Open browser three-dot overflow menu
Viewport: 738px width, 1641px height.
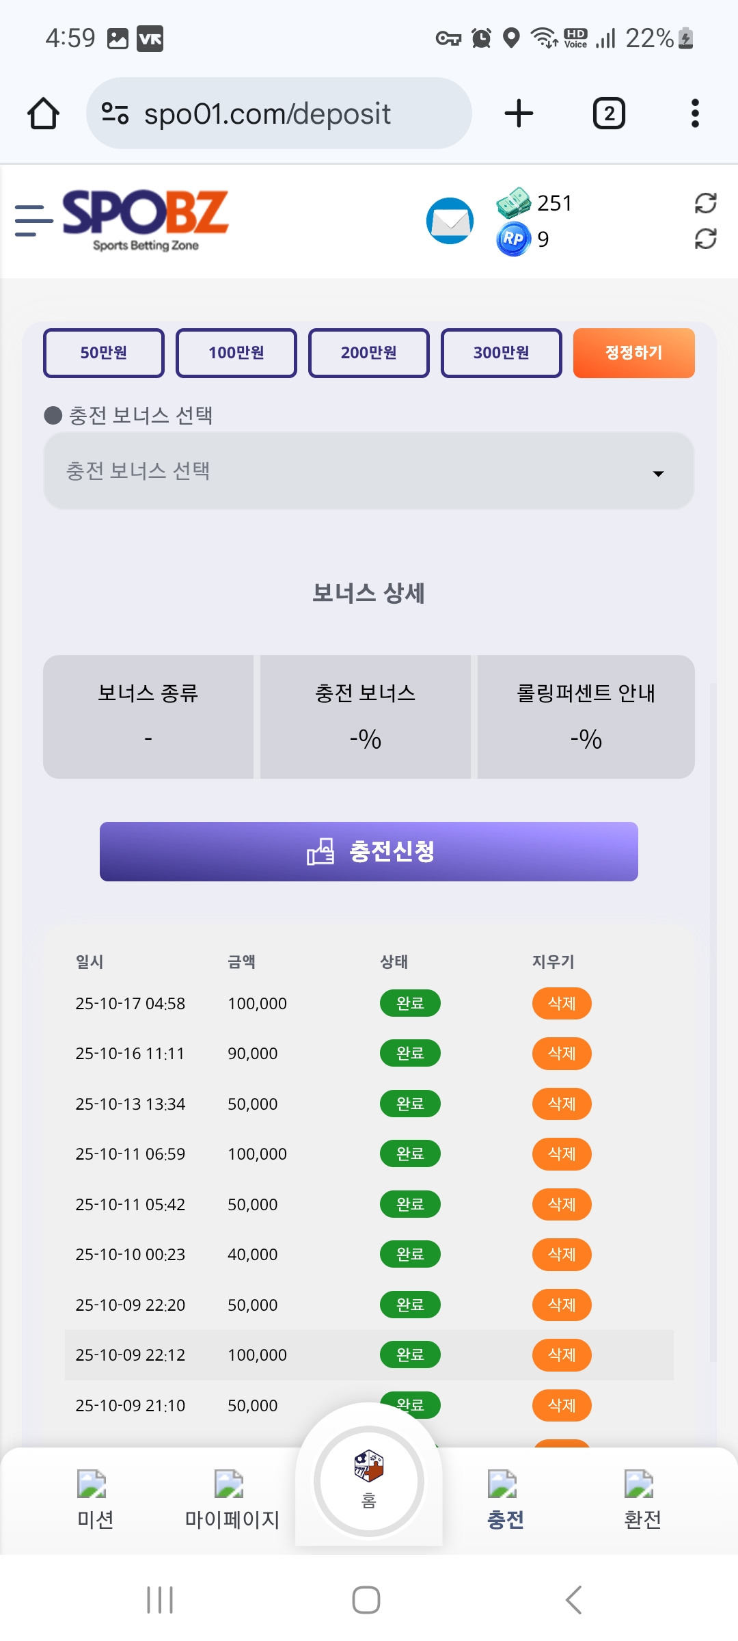(x=695, y=114)
